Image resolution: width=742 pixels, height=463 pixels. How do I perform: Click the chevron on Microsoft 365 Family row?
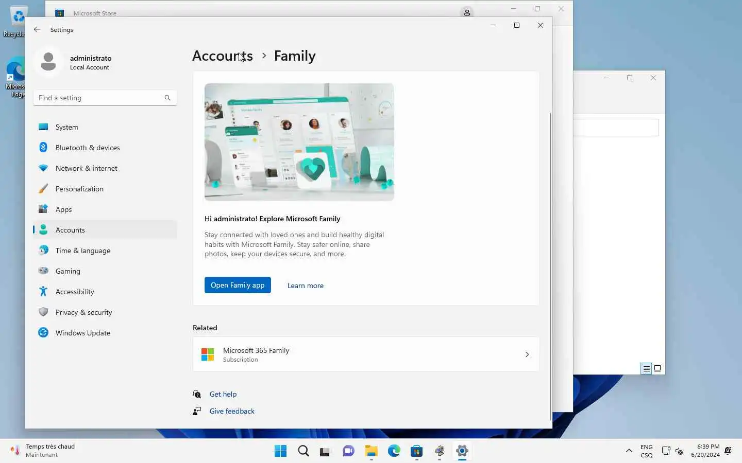[527, 354]
